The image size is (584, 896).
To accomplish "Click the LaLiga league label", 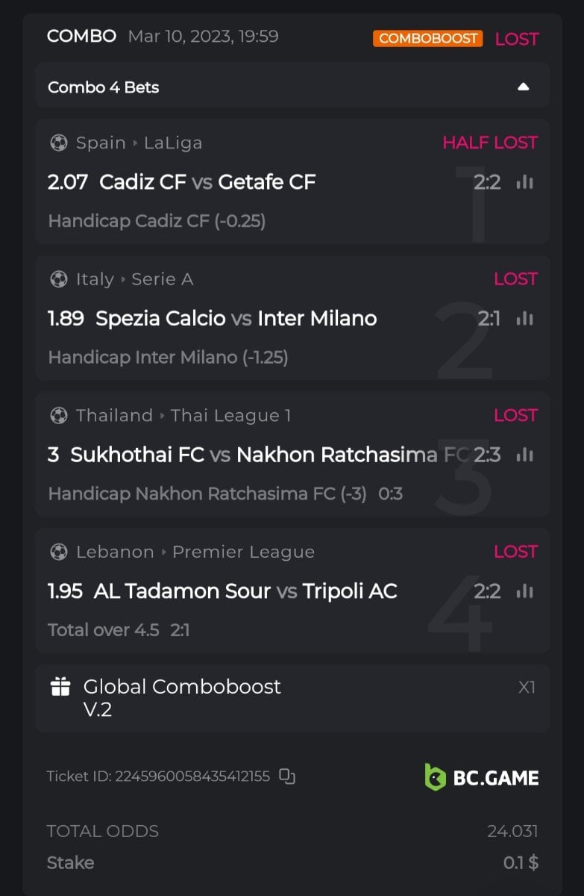I will (173, 143).
